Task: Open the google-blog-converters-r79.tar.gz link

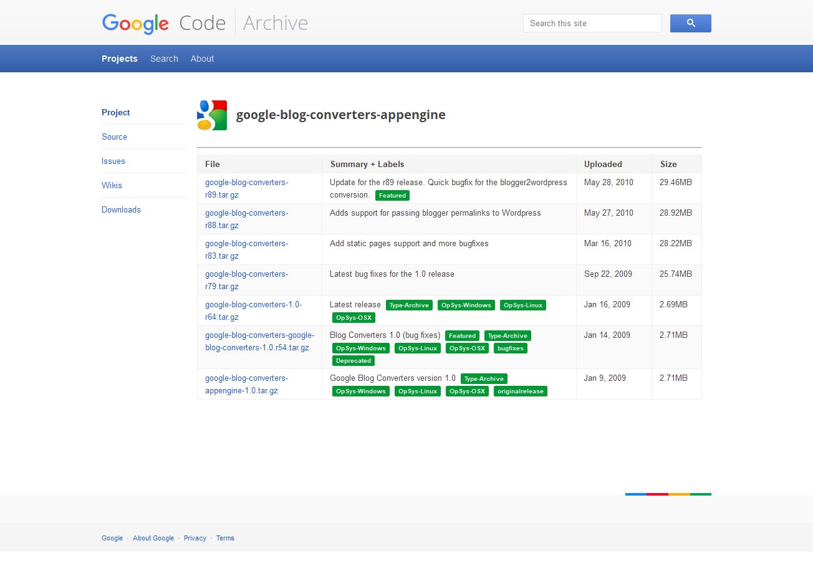Action: pos(247,280)
